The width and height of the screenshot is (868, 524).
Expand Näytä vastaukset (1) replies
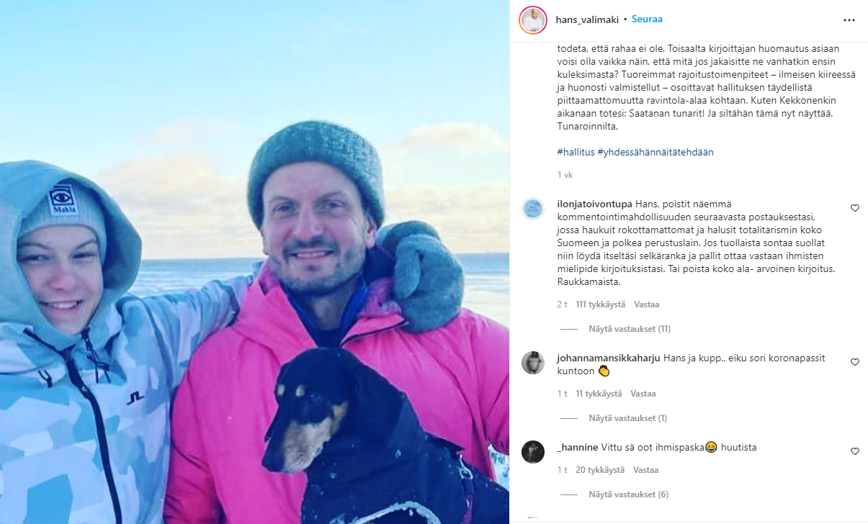tap(627, 418)
